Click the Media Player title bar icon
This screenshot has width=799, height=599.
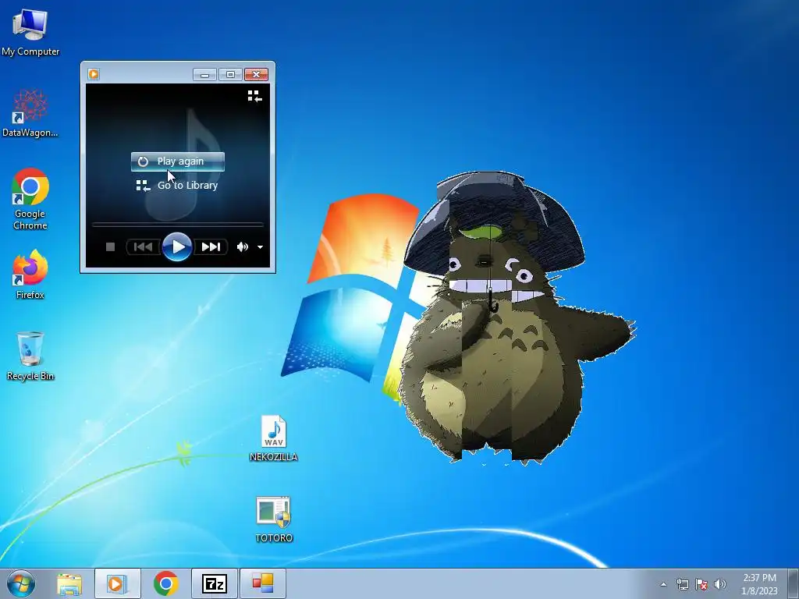(x=94, y=74)
